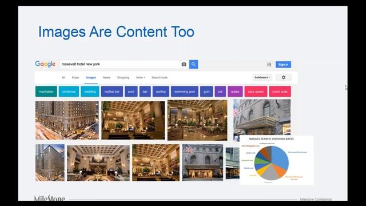Image resolution: width=366 pixels, height=206 pixels.
Task: Select the swimming pool filter chip
Action: (x=185, y=92)
